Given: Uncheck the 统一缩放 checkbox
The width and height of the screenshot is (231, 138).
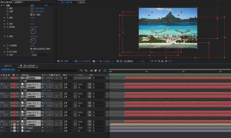Looking at the screenshot, I should pos(31,15).
